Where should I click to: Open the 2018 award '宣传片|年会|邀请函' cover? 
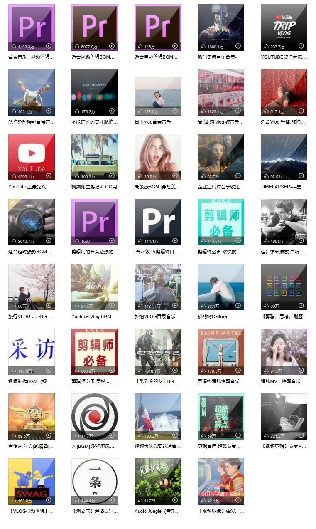tap(32, 417)
